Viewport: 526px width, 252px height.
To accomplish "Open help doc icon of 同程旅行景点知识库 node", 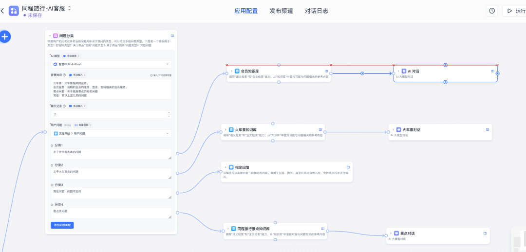I will (323, 229).
